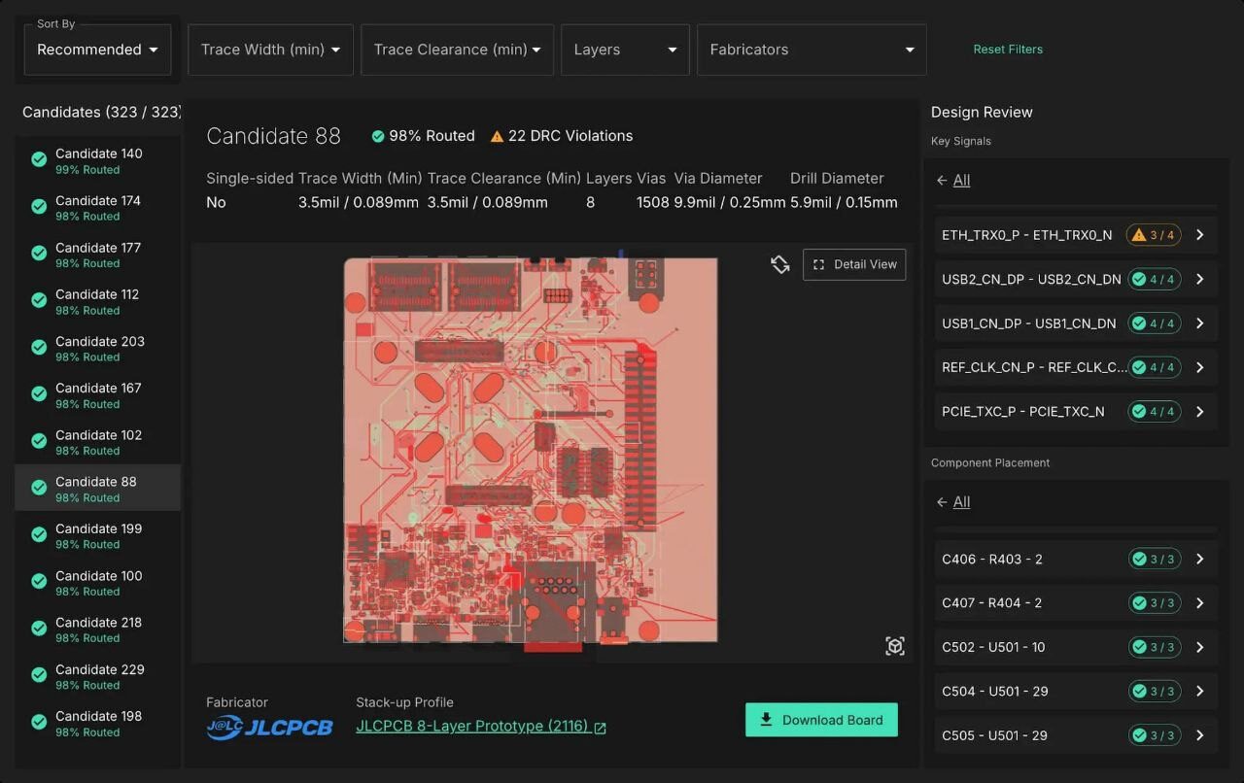Click green check icon beside Candidate 140
The image size is (1244, 783).
pyautogui.click(x=39, y=160)
